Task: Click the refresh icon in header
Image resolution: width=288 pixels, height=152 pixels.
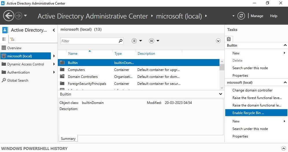Action: tap(241, 16)
